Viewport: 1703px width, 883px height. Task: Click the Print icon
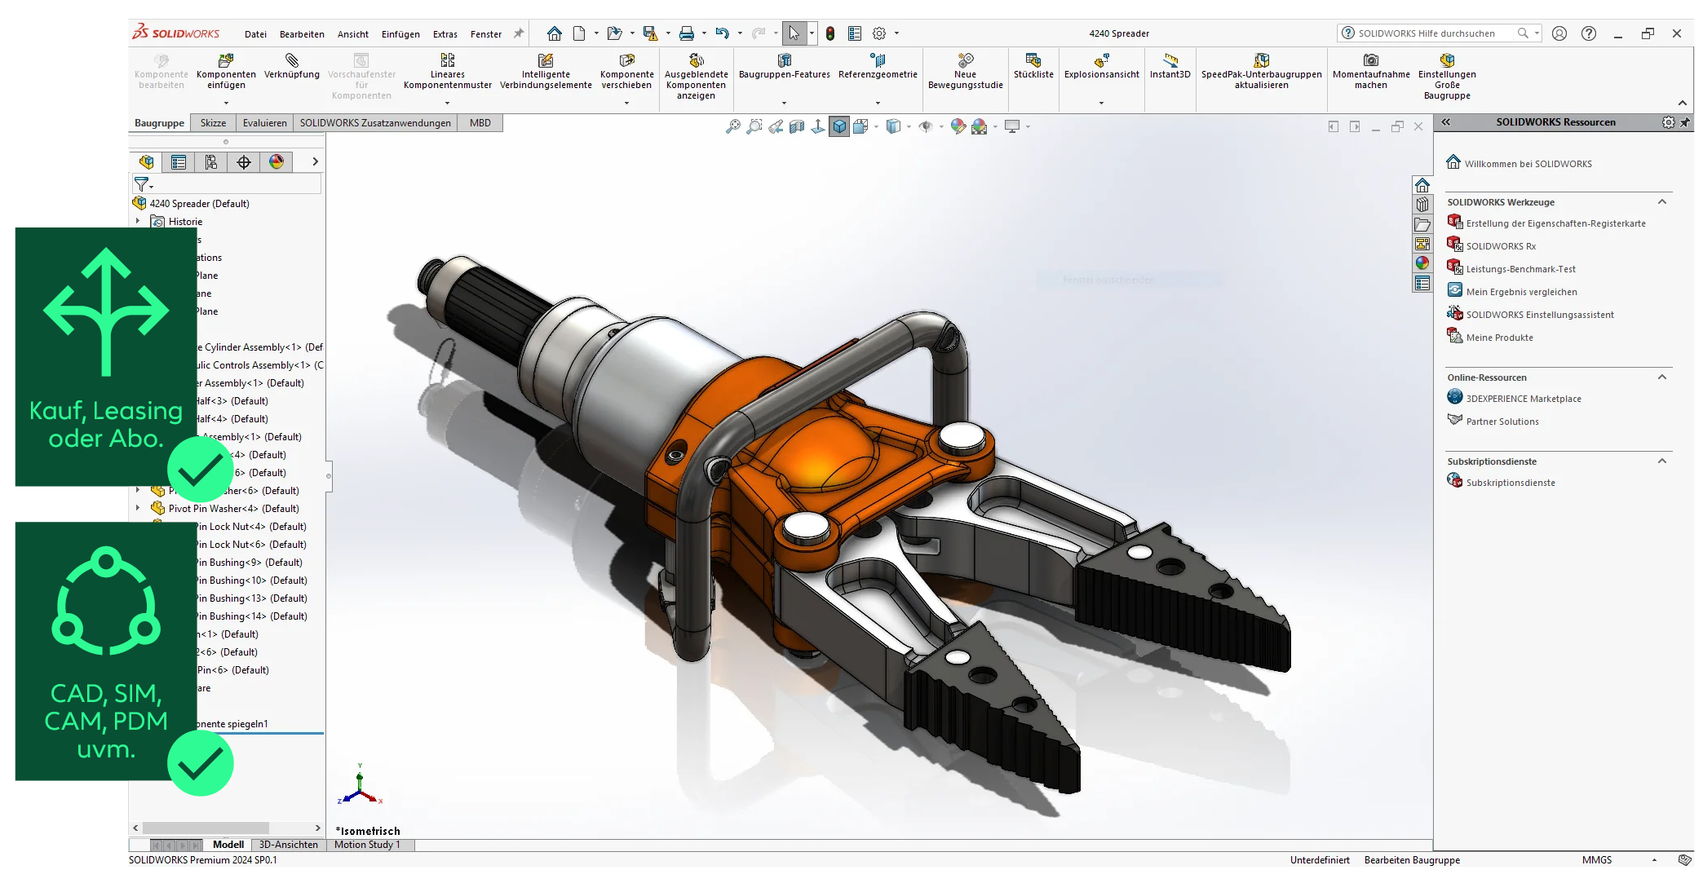click(x=687, y=33)
